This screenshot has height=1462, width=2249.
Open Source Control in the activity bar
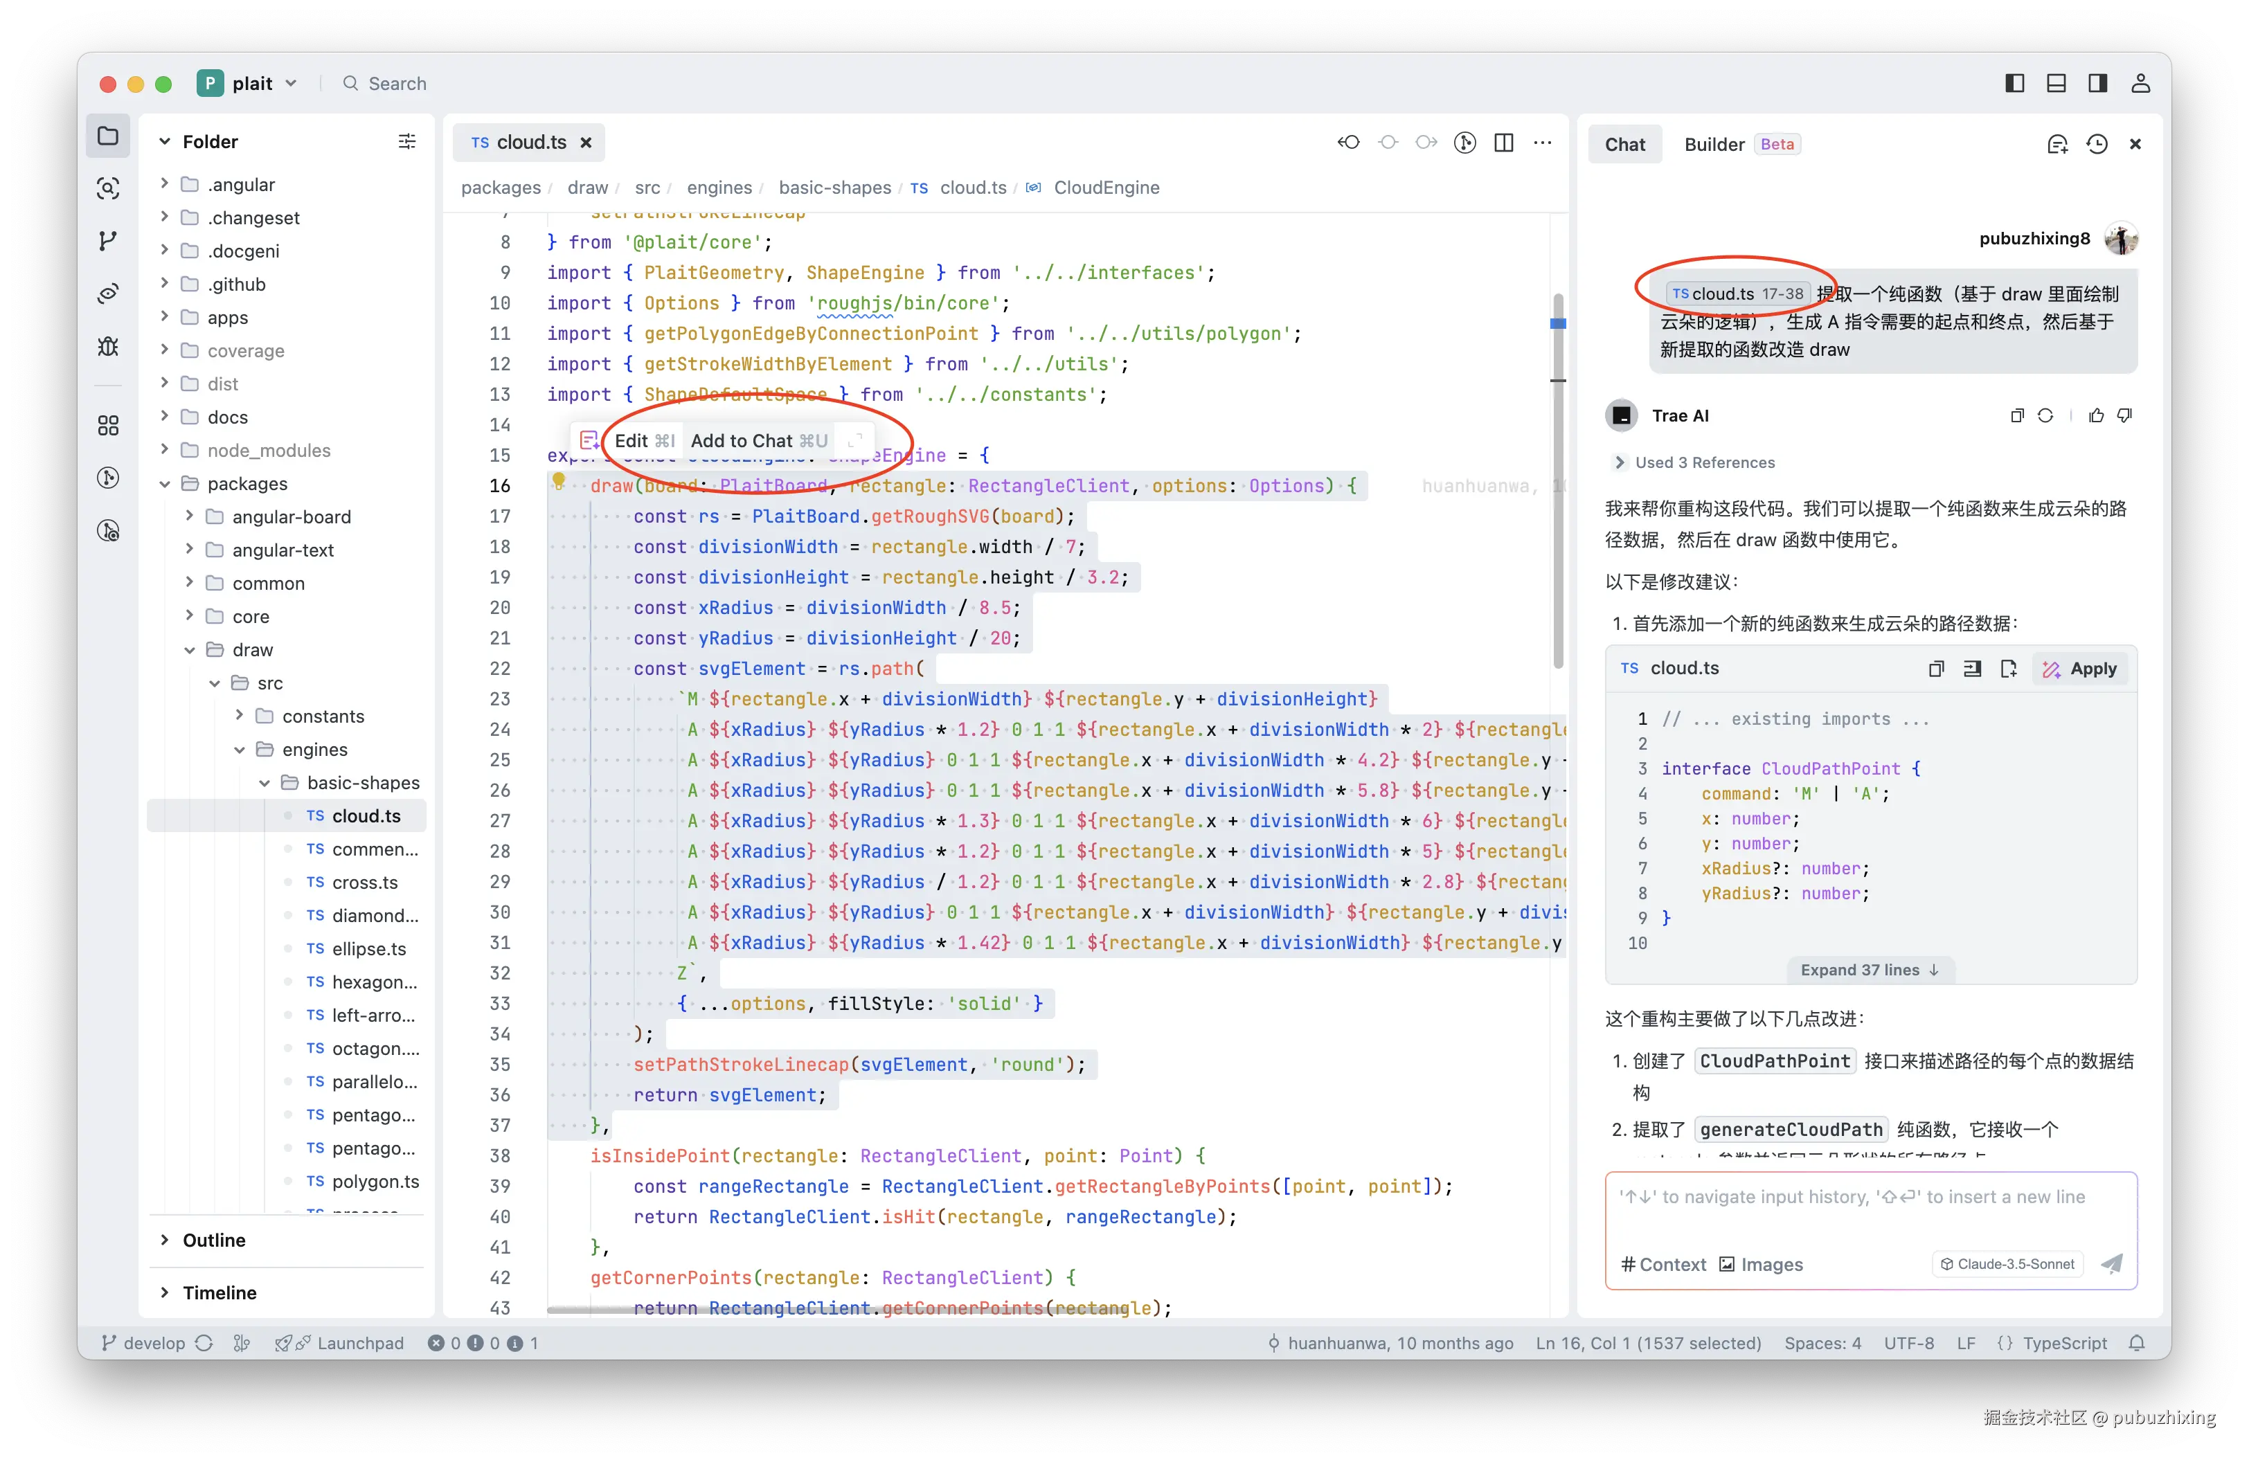pyautogui.click(x=108, y=241)
